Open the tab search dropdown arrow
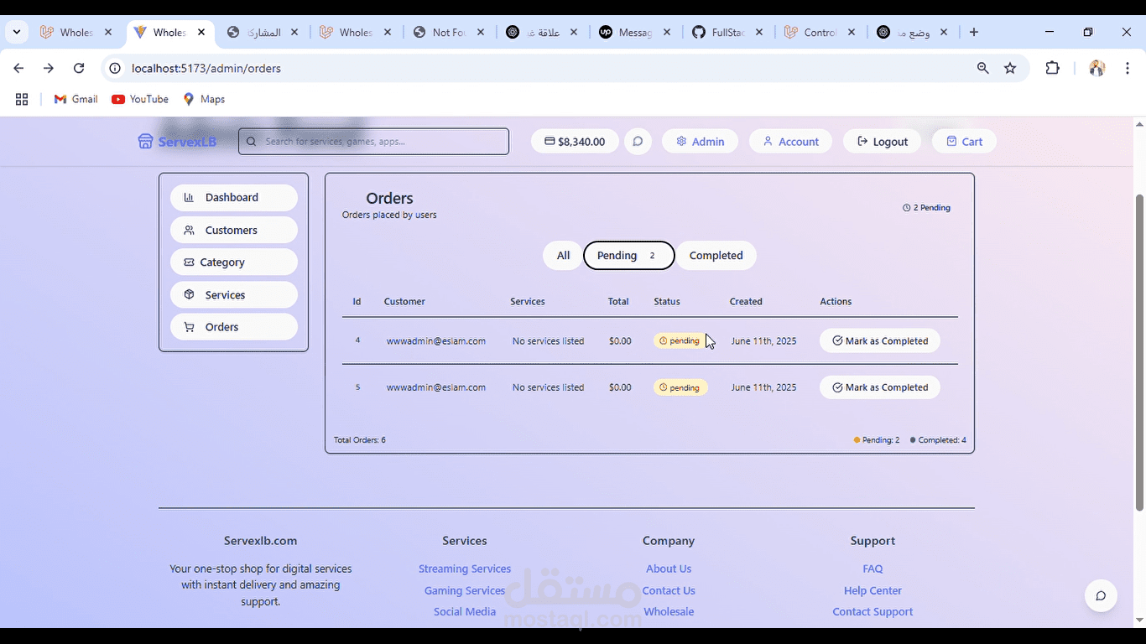The height and width of the screenshot is (644, 1146). pyautogui.click(x=16, y=32)
